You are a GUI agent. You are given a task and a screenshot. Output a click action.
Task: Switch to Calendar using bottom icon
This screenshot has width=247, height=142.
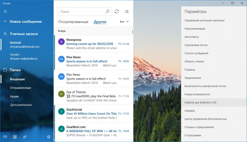point(15,137)
